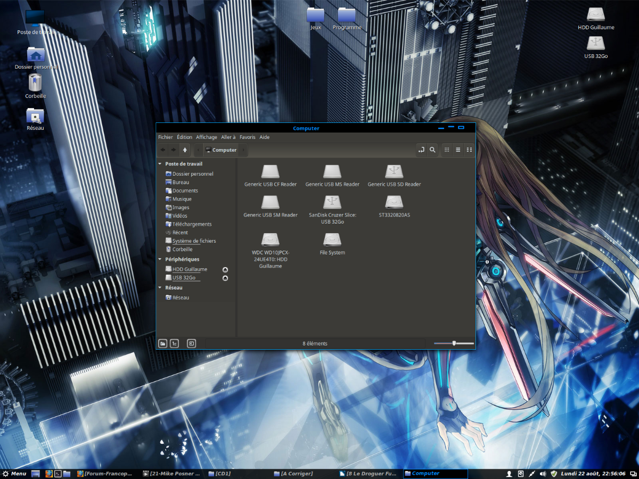Select the ST3320820AS disk icon
Screen dimensions: 639x479
coord(394,207)
